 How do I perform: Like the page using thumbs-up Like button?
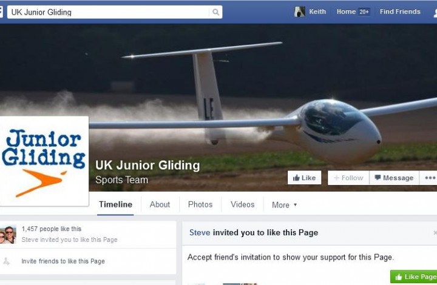coord(304,178)
